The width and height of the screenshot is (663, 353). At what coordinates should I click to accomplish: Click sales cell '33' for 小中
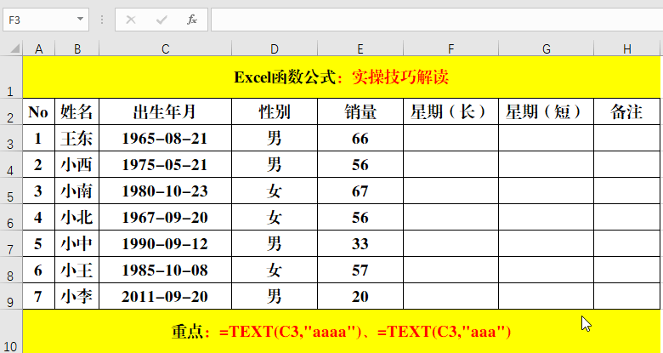pyautogui.click(x=360, y=243)
